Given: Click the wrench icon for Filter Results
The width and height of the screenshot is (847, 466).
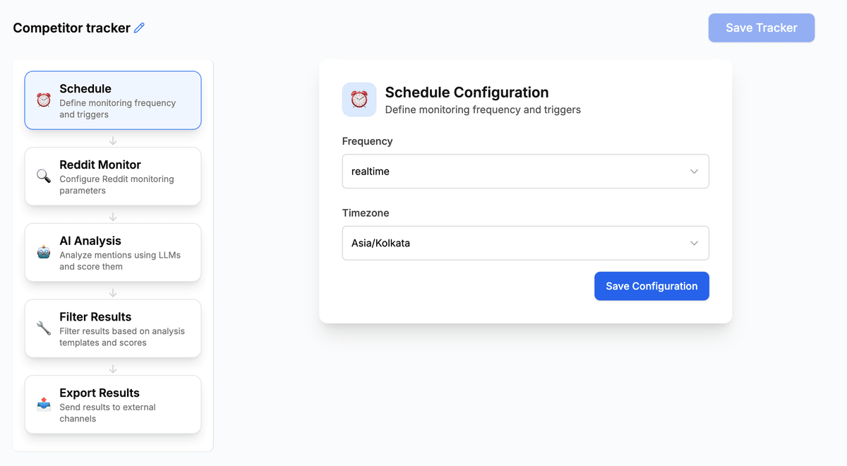Looking at the screenshot, I should [x=44, y=328].
